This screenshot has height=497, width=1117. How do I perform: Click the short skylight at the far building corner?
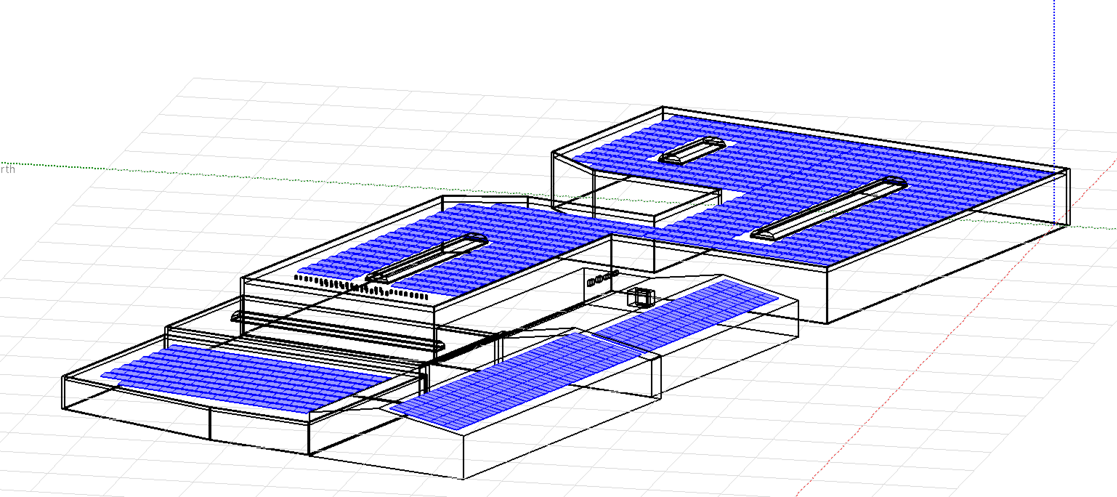tap(692, 150)
